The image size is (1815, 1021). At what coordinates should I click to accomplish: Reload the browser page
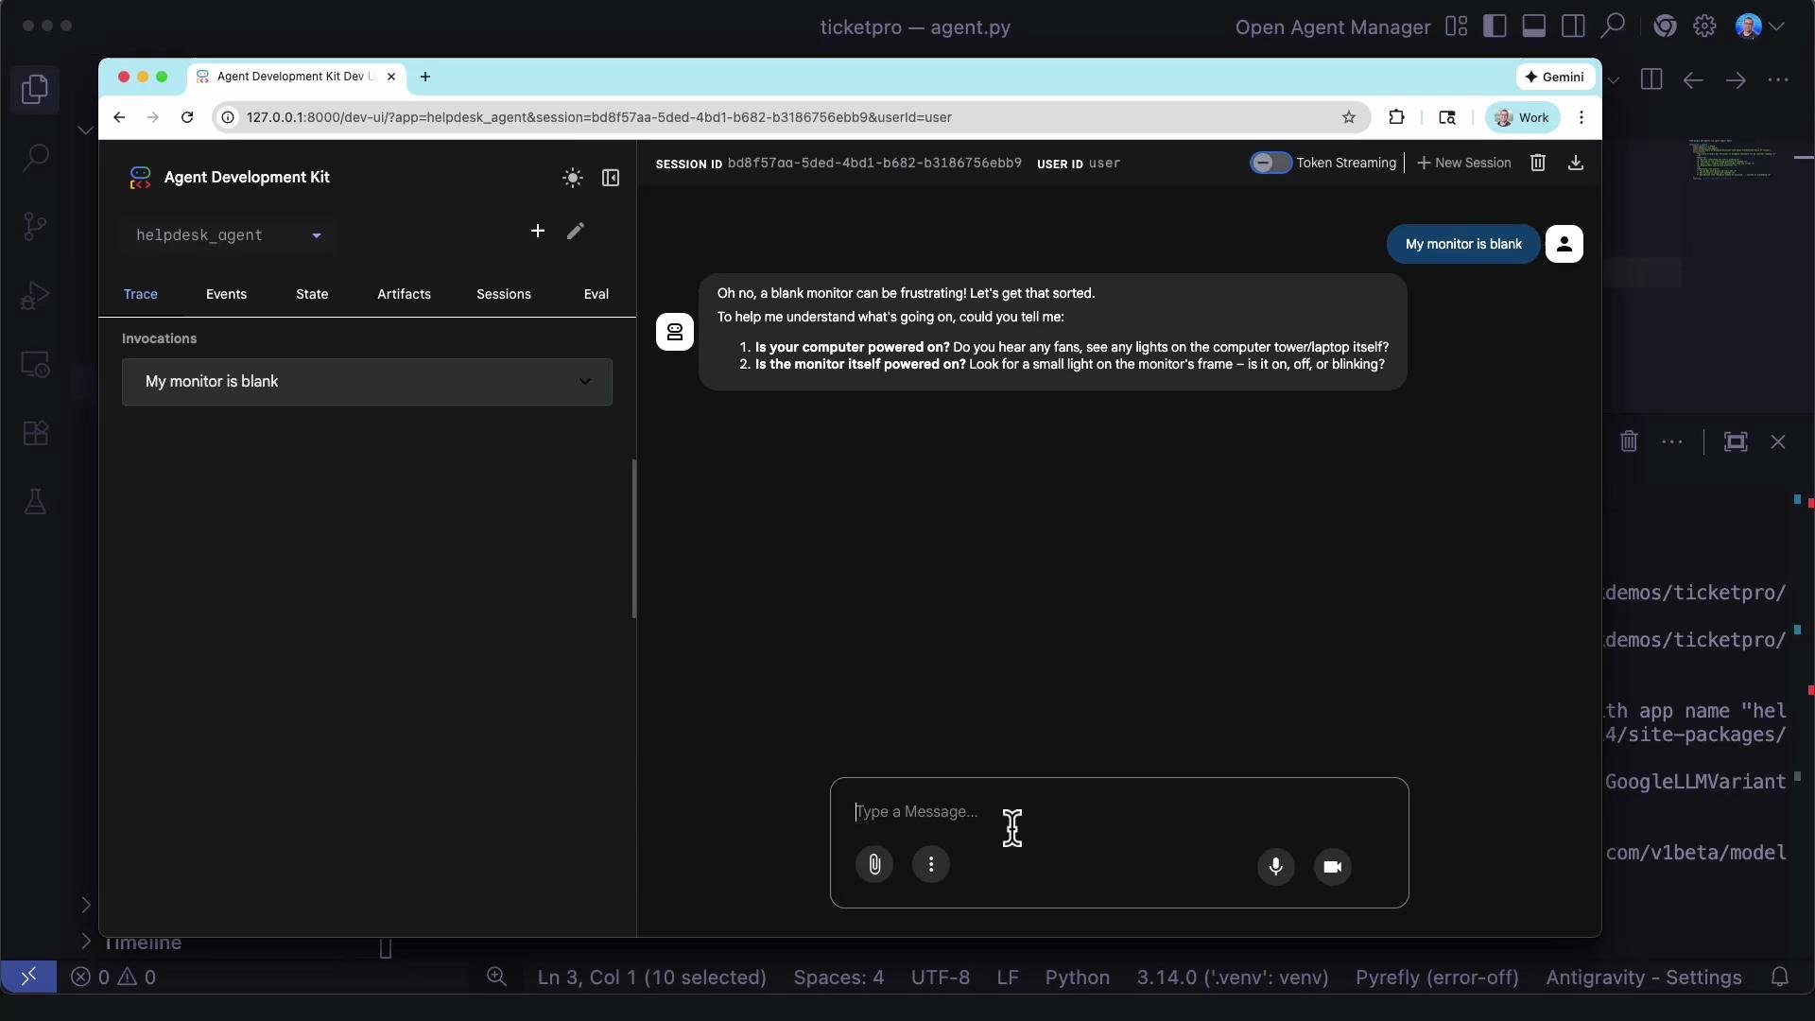point(187,117)
